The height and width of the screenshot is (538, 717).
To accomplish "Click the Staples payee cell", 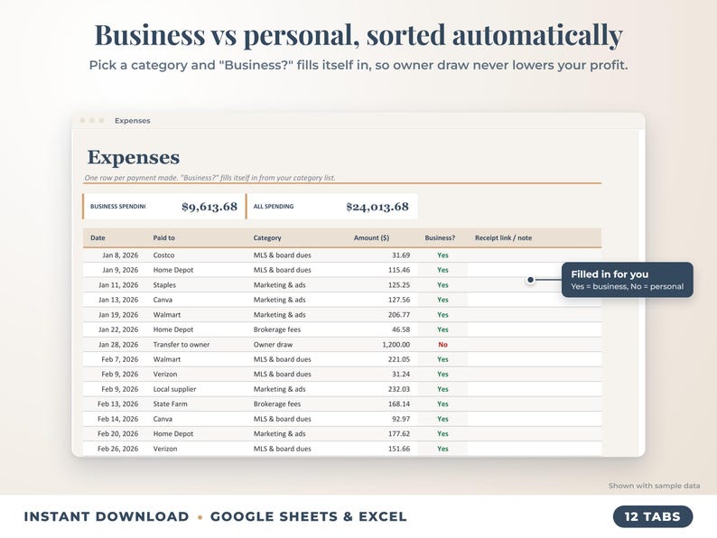I will click(164, 284).
